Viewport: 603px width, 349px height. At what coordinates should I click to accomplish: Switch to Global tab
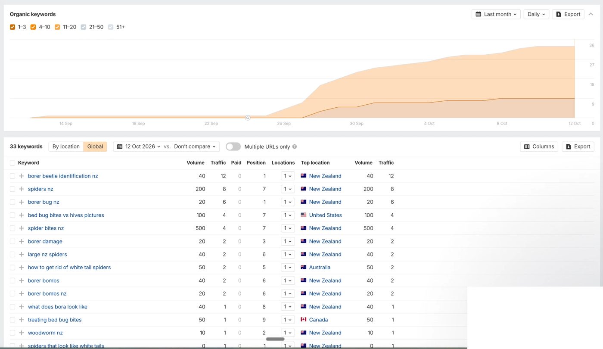95,146
